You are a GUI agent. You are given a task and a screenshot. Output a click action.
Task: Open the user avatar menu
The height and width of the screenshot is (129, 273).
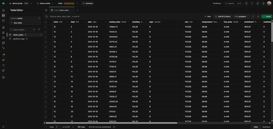[269, 3]
